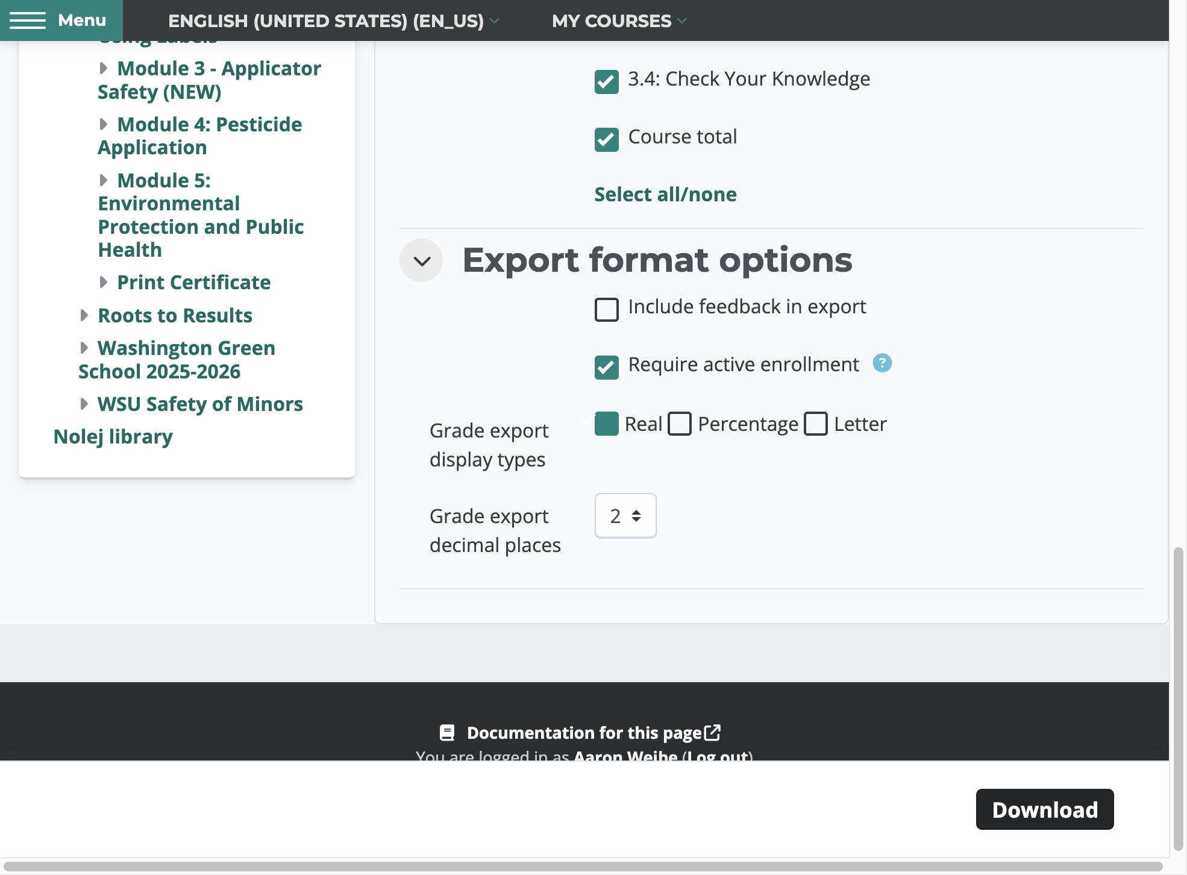Click the Aaron Weibe profile name
This screenshot has height=875, width=1187.
[625, 756]
